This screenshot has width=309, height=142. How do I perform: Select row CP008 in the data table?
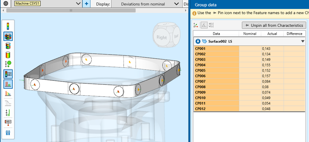pyautogui.click(x=249, y=87)
